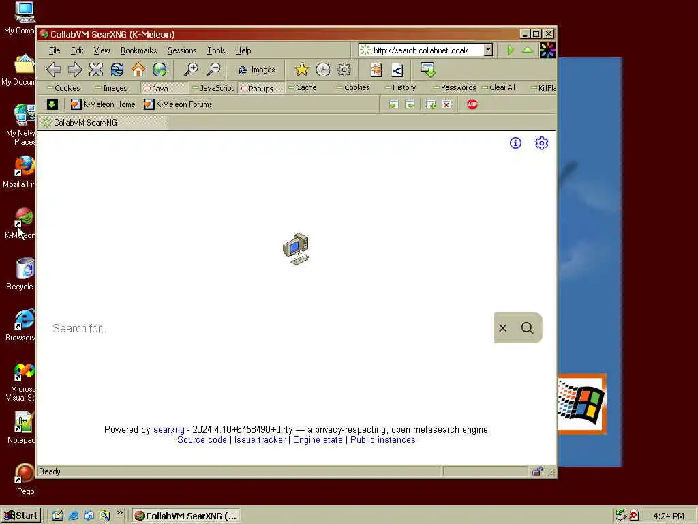This screenshot has height=524, width=698.
Task: Open the File menu
Action: pyautogui.click(x=55, y=50)
